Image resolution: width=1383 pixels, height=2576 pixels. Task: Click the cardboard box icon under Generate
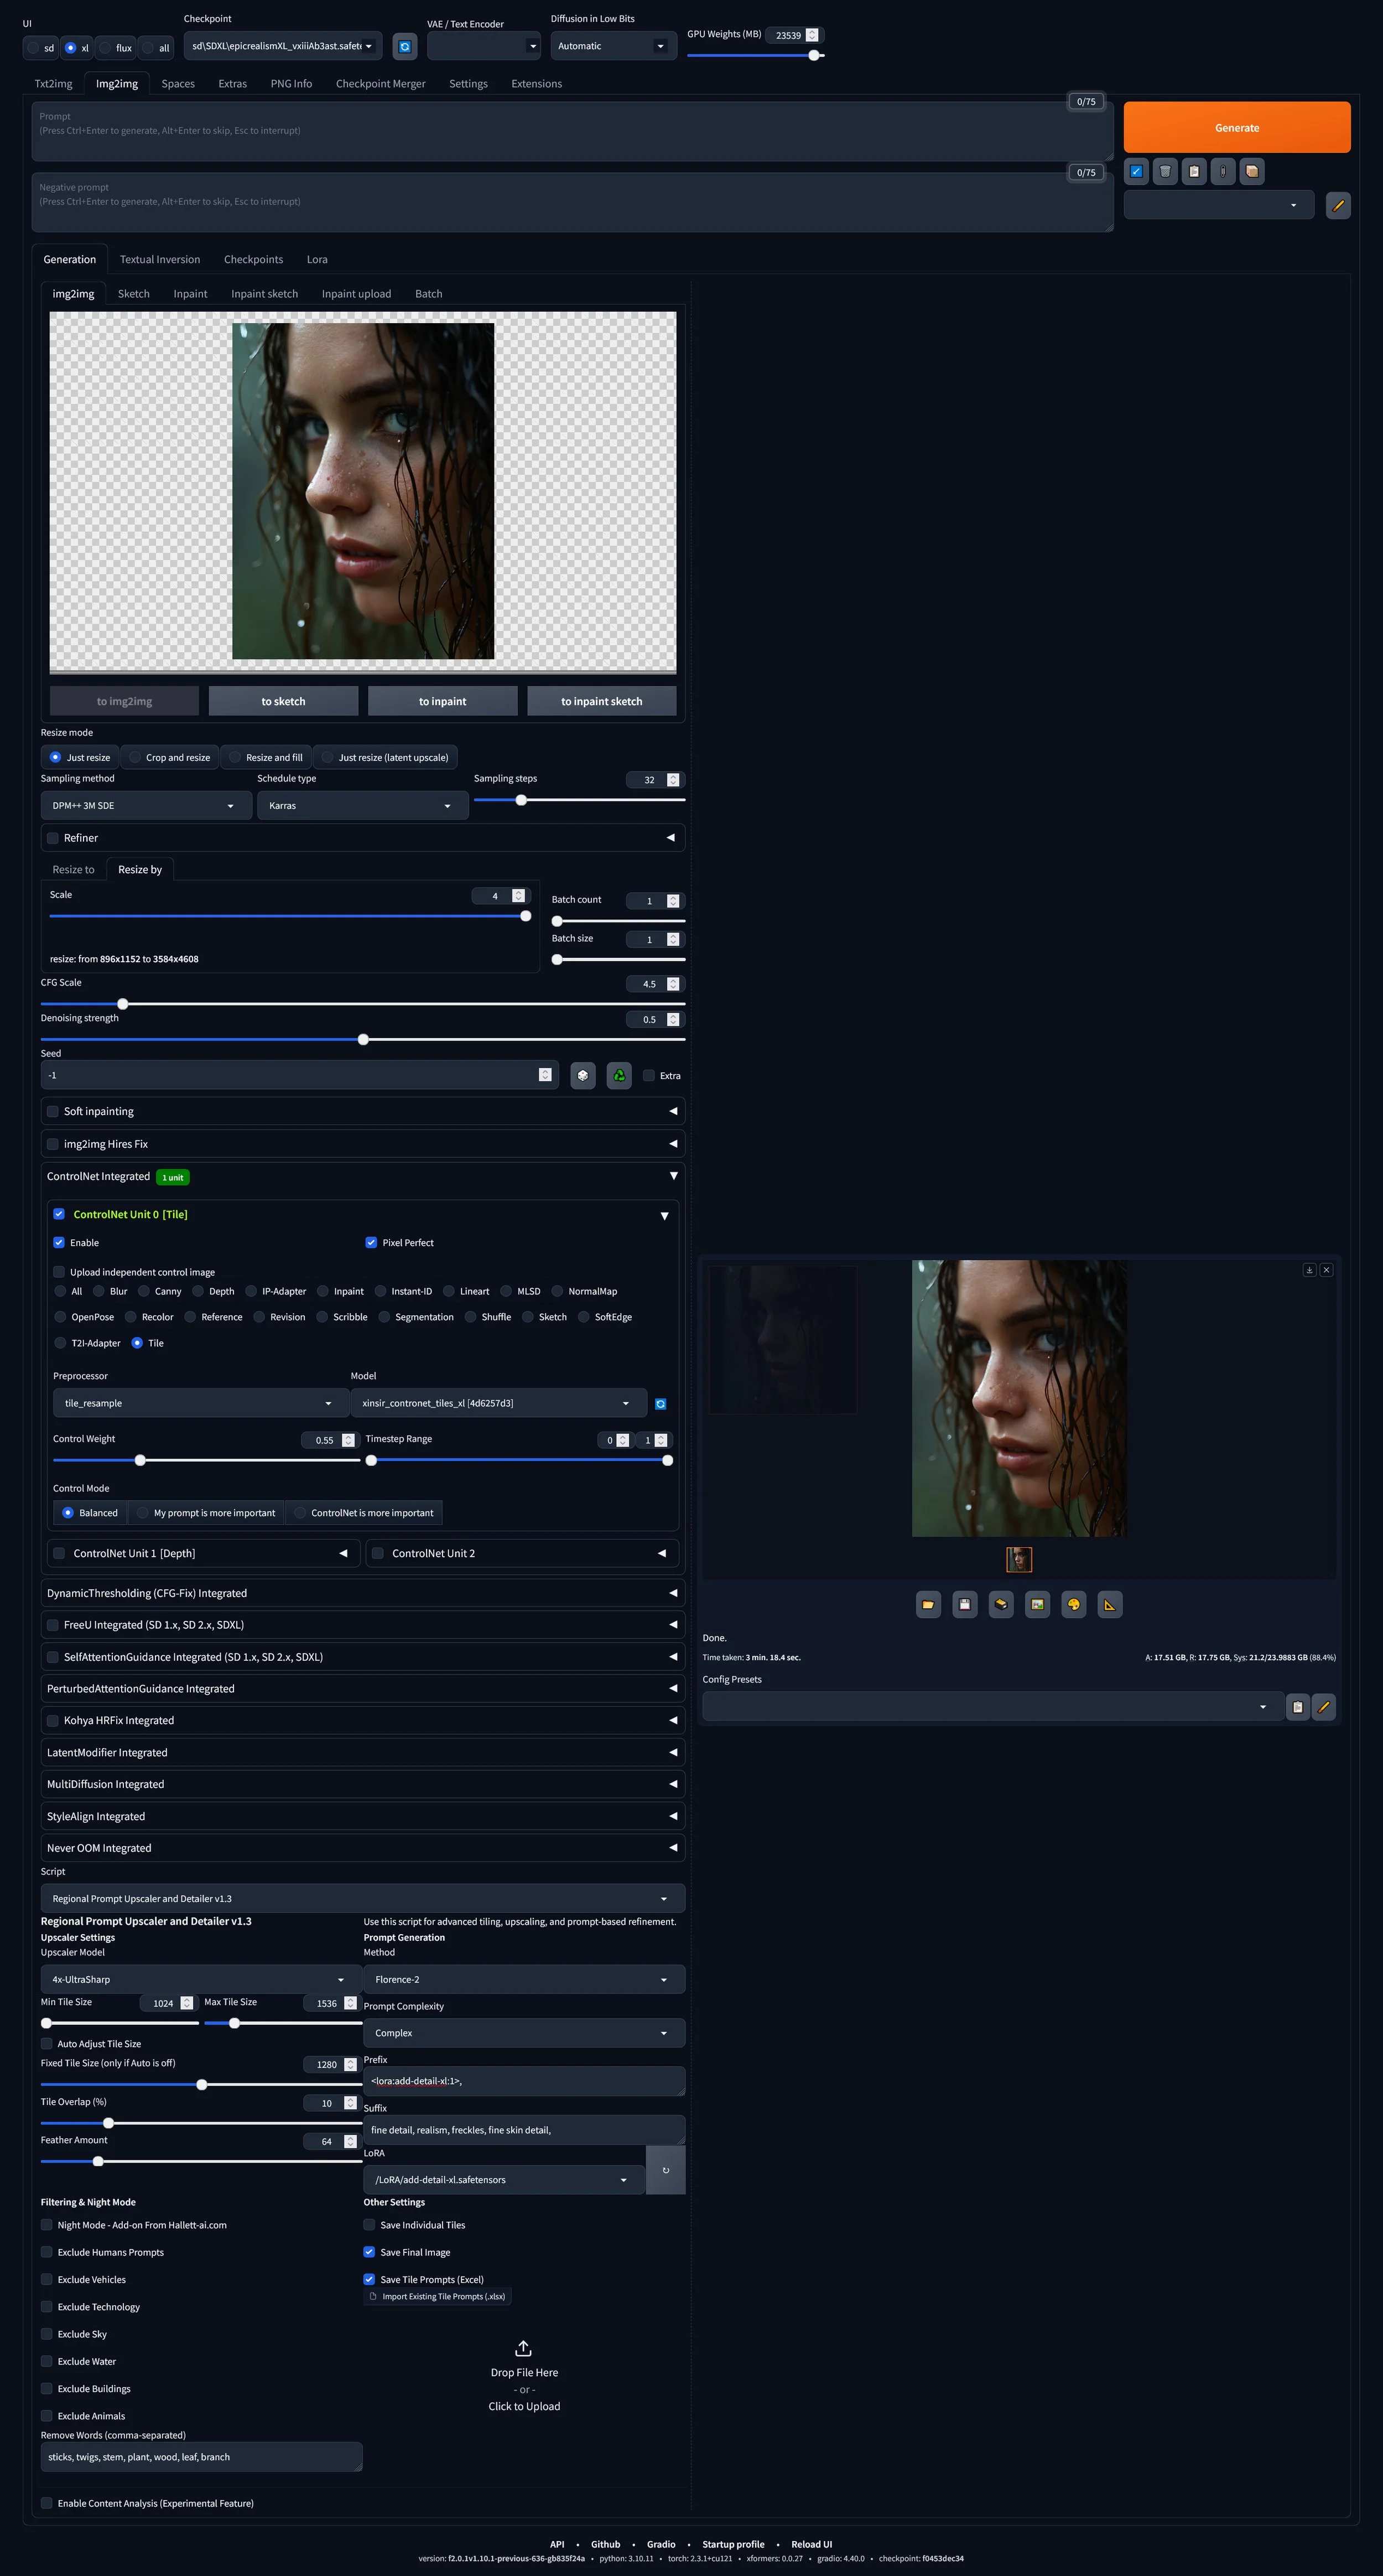click(1251, 171)
